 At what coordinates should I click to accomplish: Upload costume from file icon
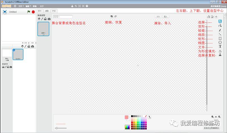click(x=45, y=19)
